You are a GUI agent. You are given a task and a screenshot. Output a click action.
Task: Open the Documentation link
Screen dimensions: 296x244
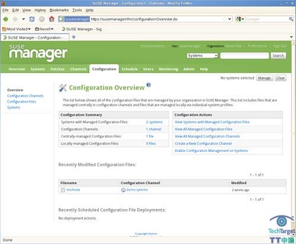152,46
